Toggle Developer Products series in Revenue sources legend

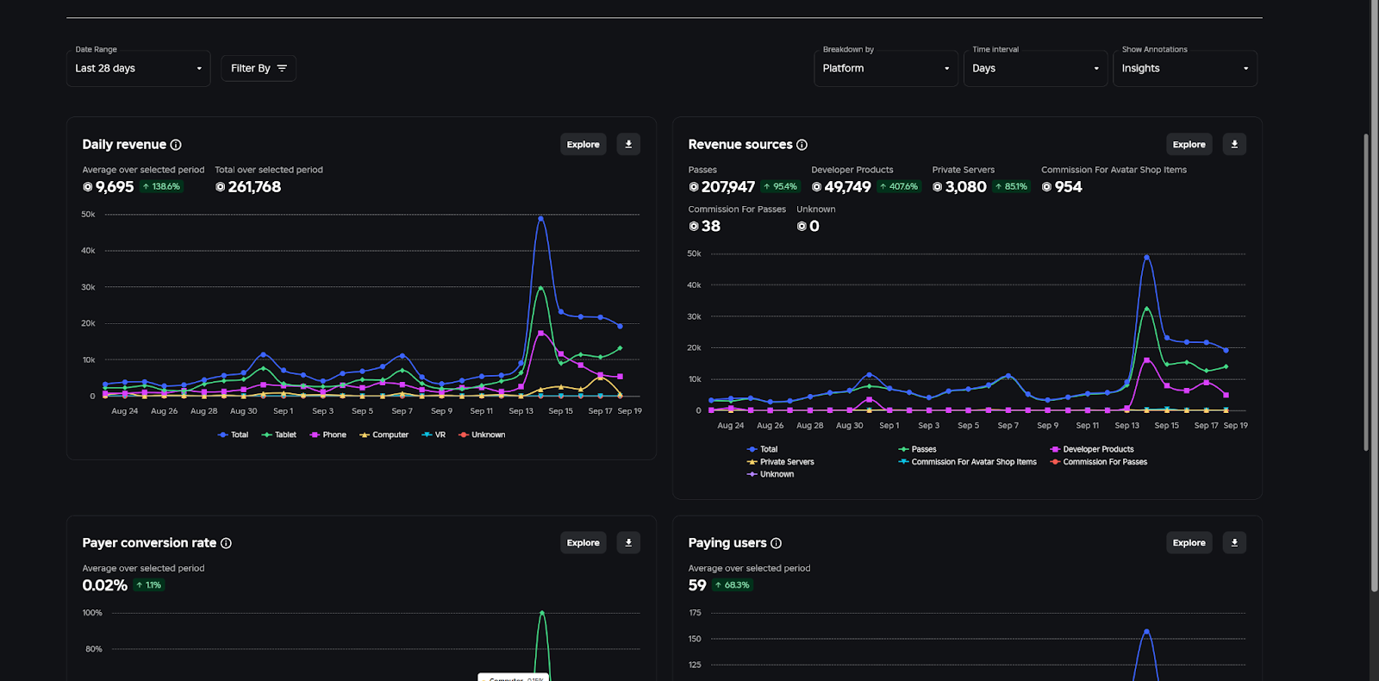(1092, 449)
